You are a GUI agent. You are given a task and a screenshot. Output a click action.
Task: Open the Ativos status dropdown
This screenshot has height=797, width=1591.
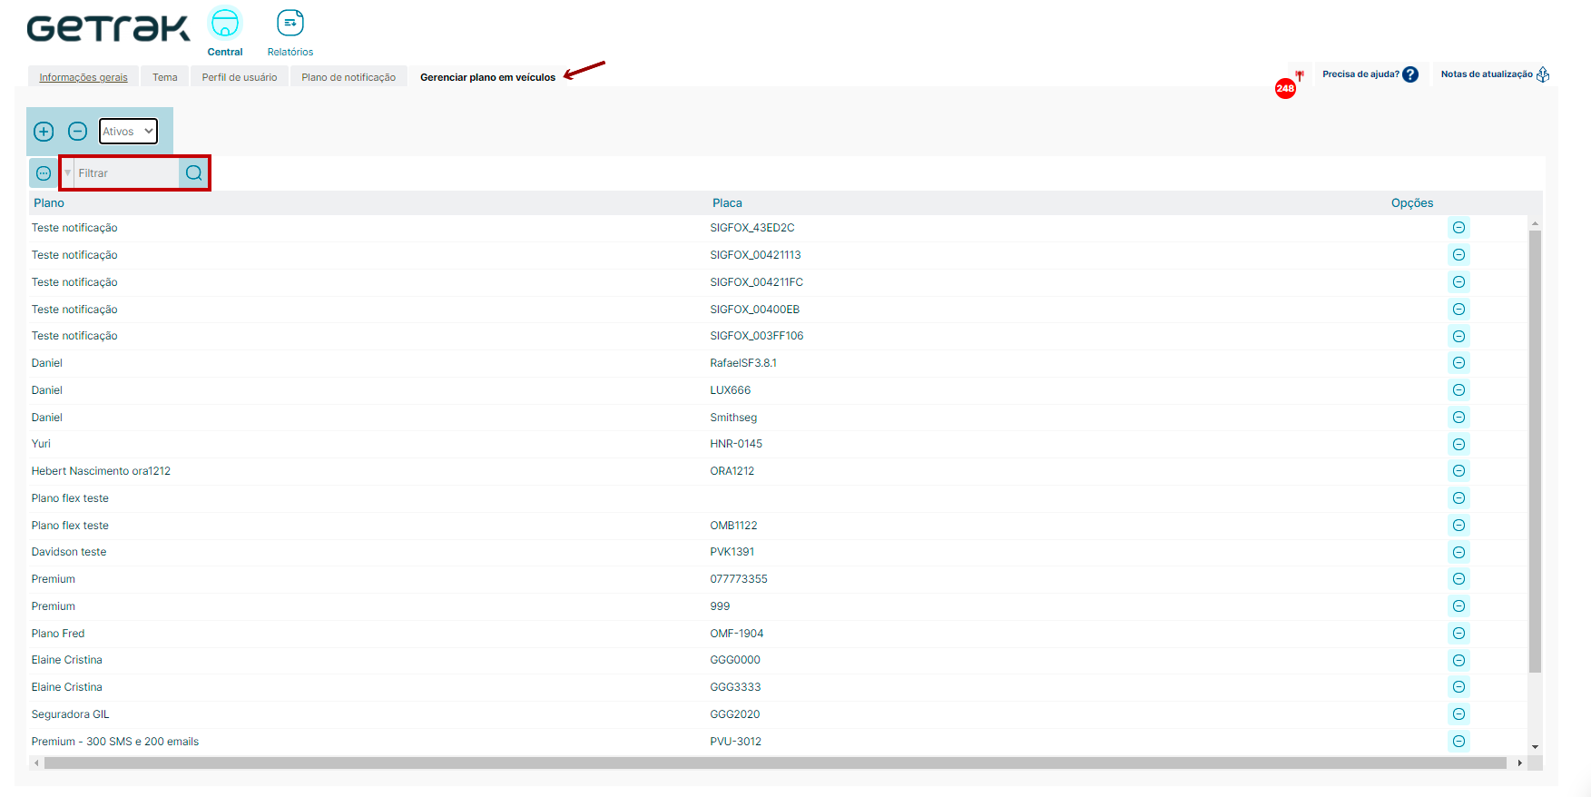[x=128, y=132]
